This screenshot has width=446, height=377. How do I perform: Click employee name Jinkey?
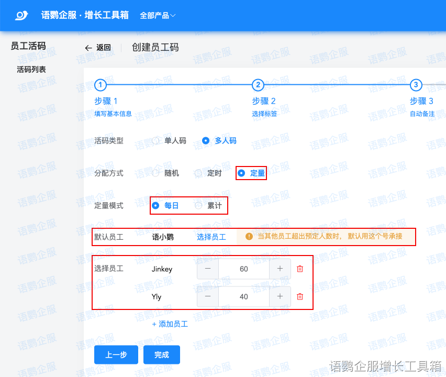point(162,269)
